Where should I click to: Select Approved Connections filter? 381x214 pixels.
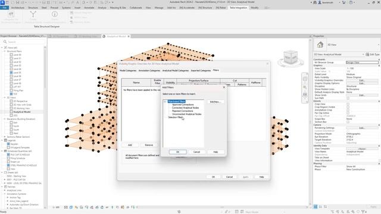point(183,105)
